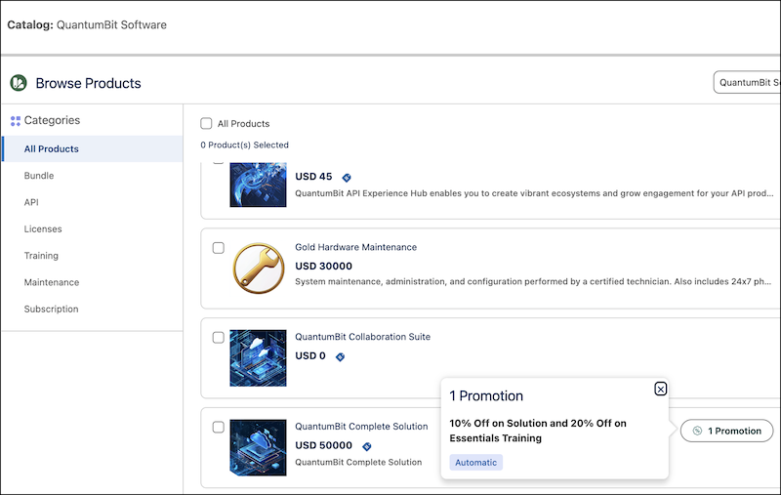Click the API Experience Hub description text
Screen dimensions: 781x495
(534, 193)
